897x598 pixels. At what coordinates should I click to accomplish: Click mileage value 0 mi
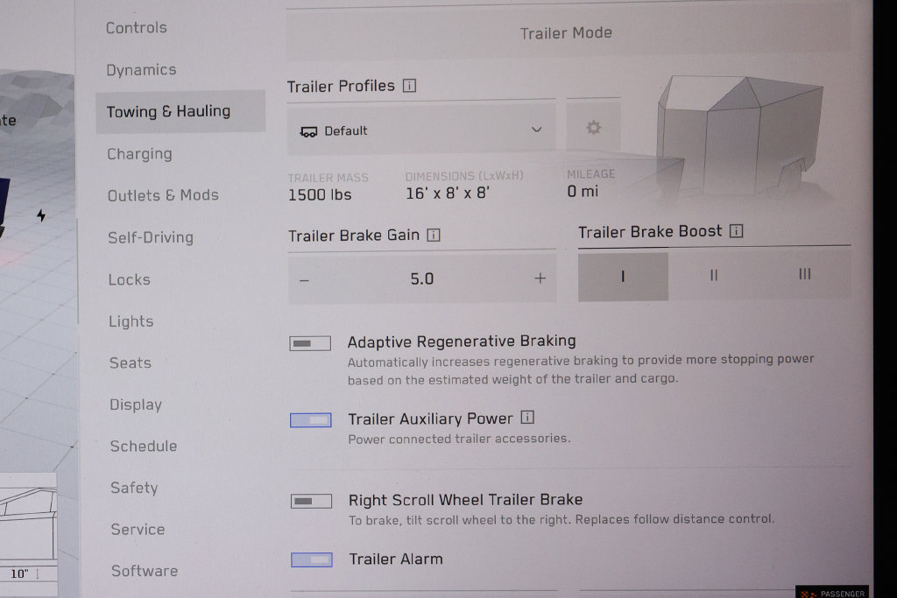583,192
